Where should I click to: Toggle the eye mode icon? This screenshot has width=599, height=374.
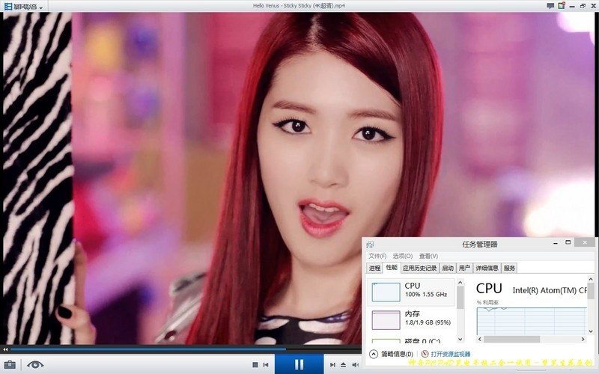pos(35,365)
